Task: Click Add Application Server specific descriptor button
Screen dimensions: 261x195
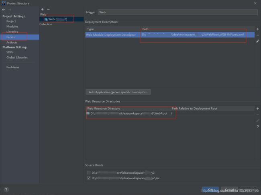Action: (118, 92)
